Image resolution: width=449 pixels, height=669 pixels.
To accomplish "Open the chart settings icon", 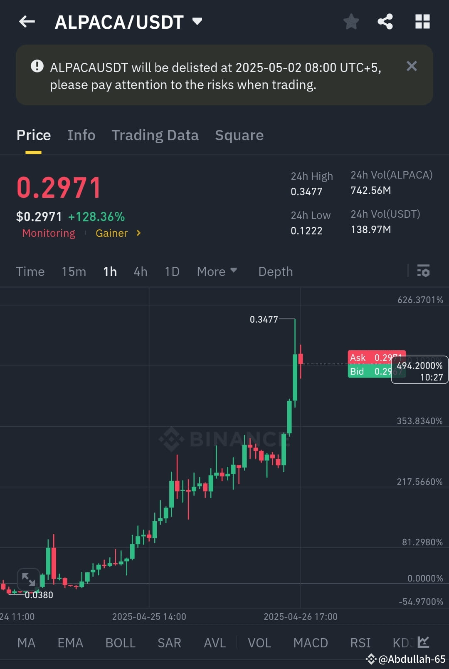I will coord(424,271).
